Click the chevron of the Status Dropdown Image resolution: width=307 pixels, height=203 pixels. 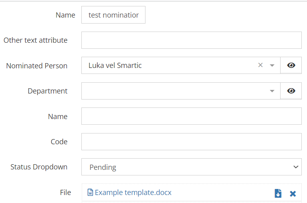pyautogui.click(x=296, y=167)
